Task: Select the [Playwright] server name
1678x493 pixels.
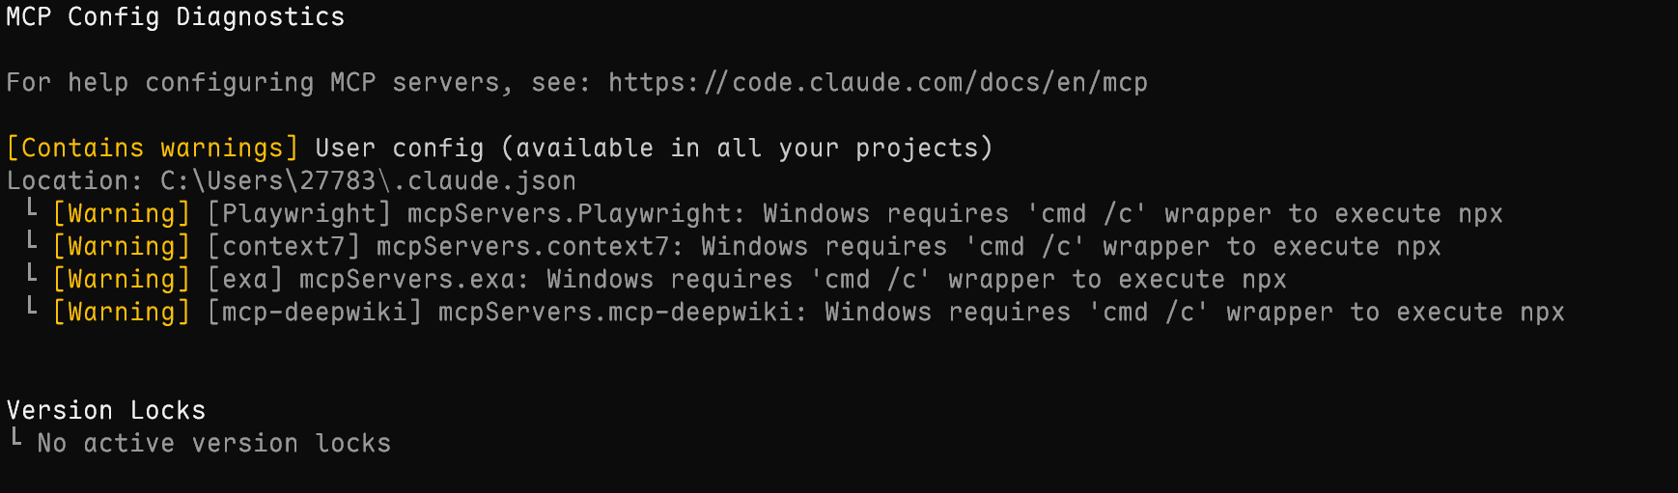Action: [x=299, y=214]
